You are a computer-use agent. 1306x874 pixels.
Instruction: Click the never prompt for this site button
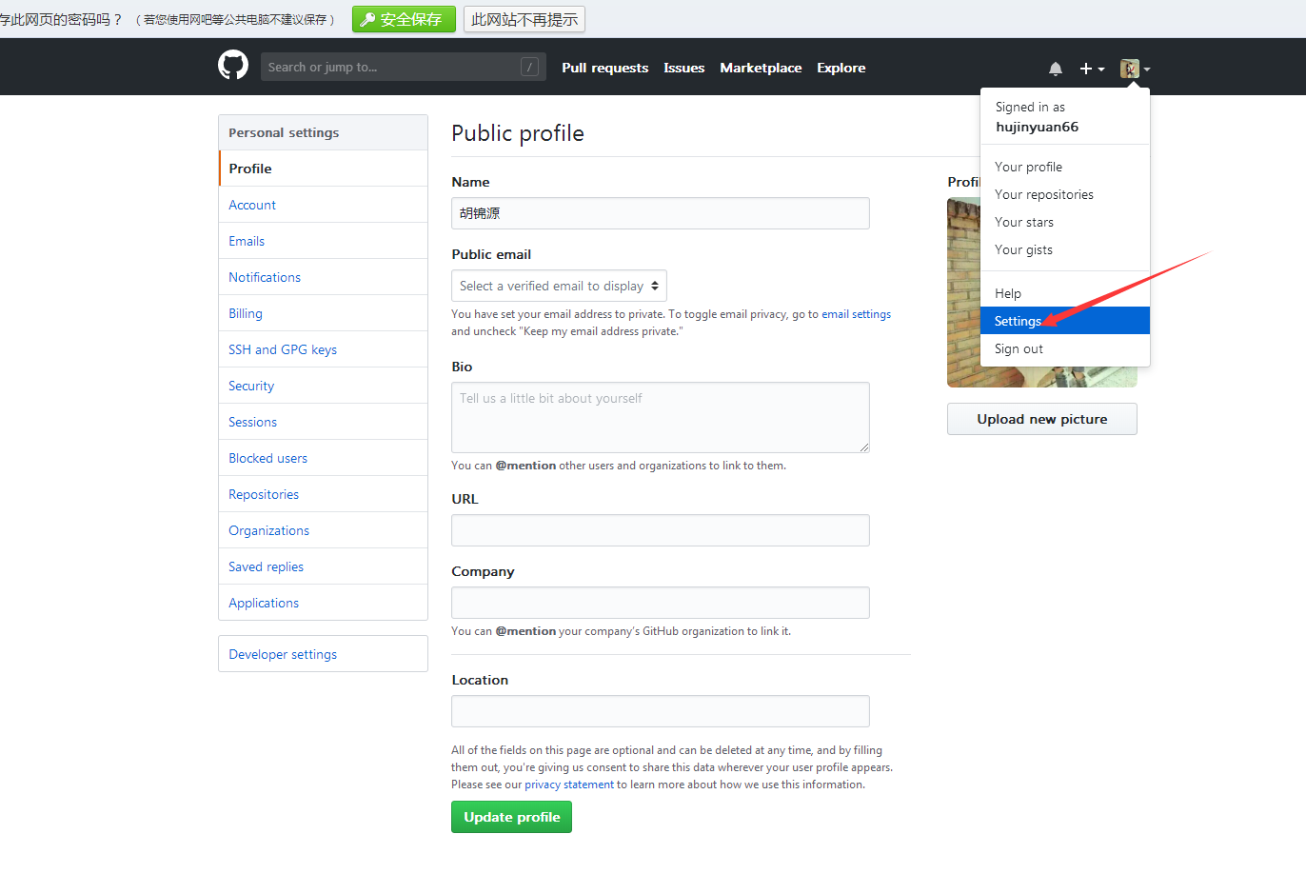[x=524, y=19]
